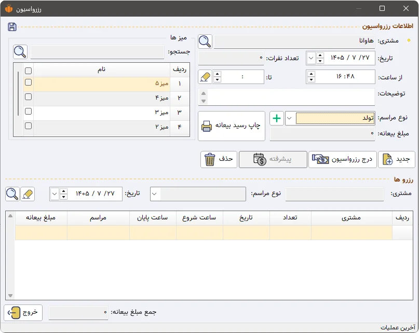Toggle the select-all checkbox in tables header
The image size is (419, 333).
[x=28, y=71]
